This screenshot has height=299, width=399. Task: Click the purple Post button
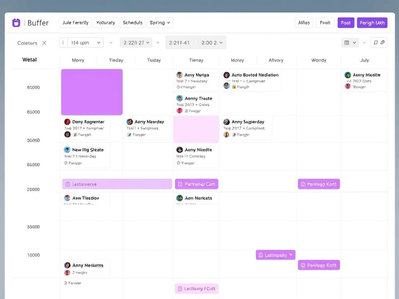point(345,23)
